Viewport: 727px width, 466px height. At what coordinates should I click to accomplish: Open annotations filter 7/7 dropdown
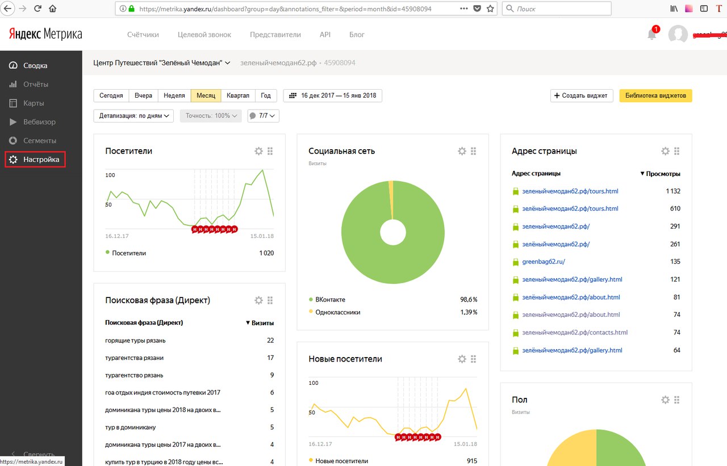pos(264,116)
